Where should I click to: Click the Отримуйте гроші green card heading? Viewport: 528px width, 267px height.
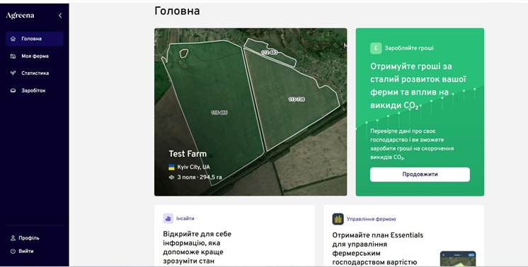click(418, 86)
